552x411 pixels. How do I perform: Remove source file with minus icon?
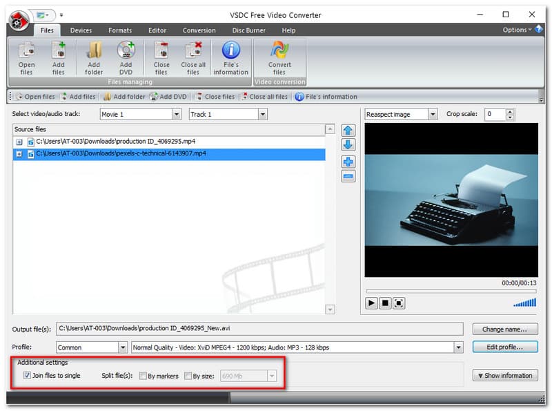[348, 176]
